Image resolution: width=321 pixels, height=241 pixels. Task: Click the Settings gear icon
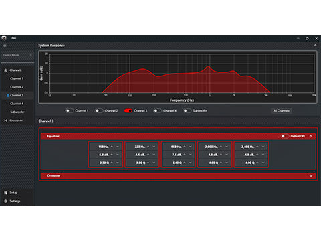[5, 202]
